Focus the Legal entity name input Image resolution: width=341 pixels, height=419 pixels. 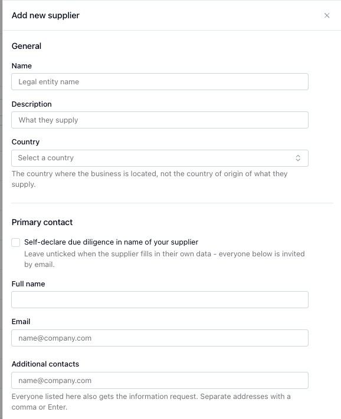160,82
